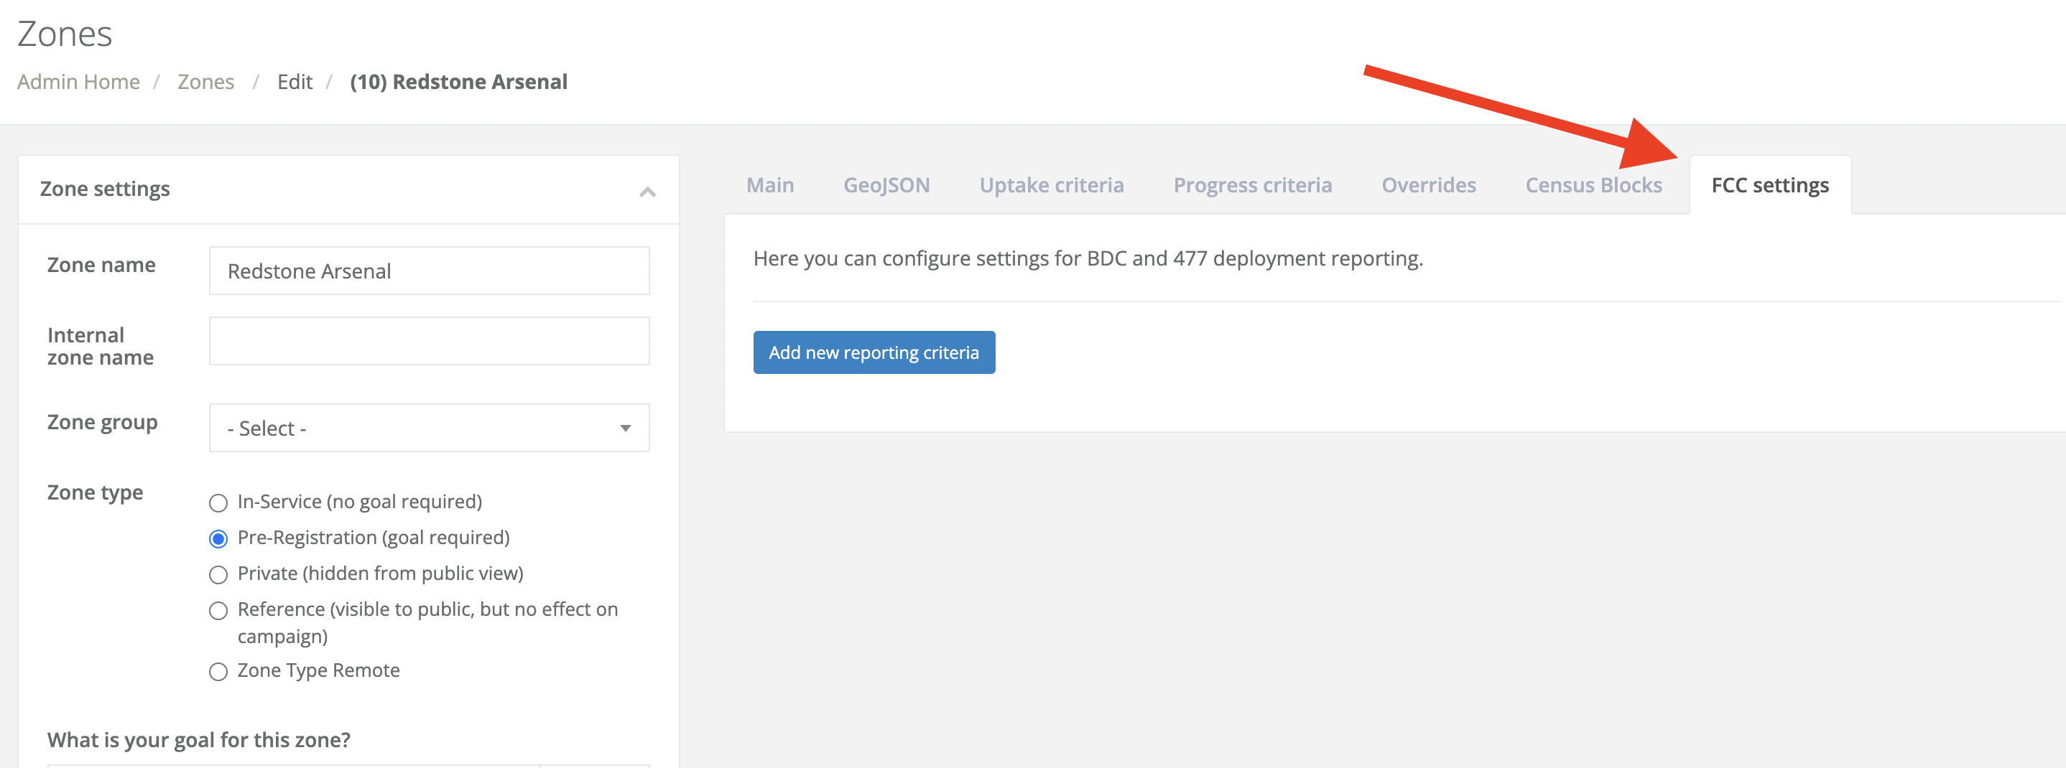This screenshot has width=2066, height=768.
Task: Click Add new reporting criteria
Action: 874,352
